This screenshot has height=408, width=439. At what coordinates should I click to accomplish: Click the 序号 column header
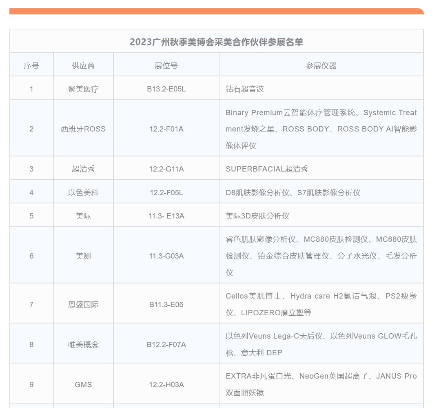(x=31, y=66)
